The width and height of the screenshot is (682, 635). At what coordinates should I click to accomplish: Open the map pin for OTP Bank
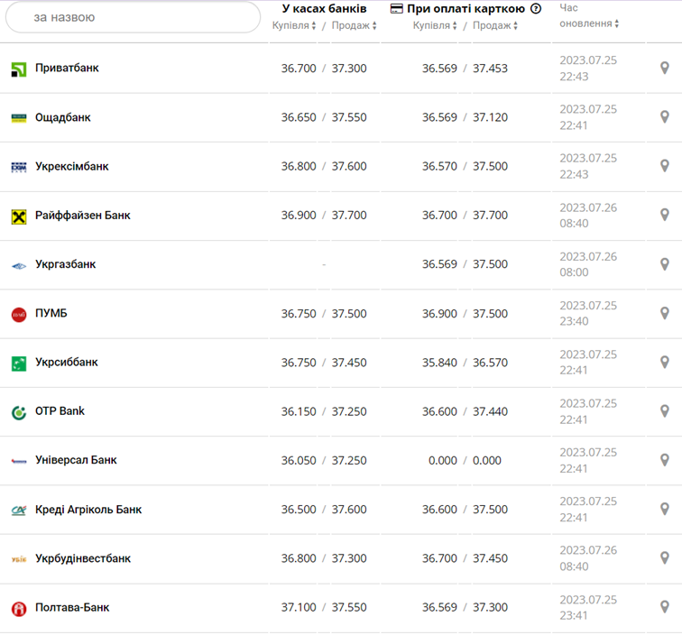pyautogui.click(x=665, y=411)
